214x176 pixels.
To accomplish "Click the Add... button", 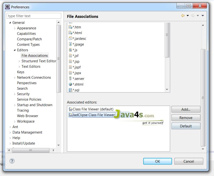I will (x=186, y=109).
